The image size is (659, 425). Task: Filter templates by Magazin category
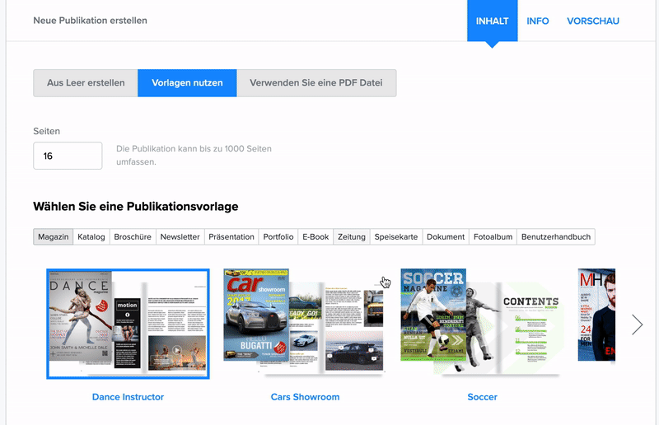click(53, 237)
